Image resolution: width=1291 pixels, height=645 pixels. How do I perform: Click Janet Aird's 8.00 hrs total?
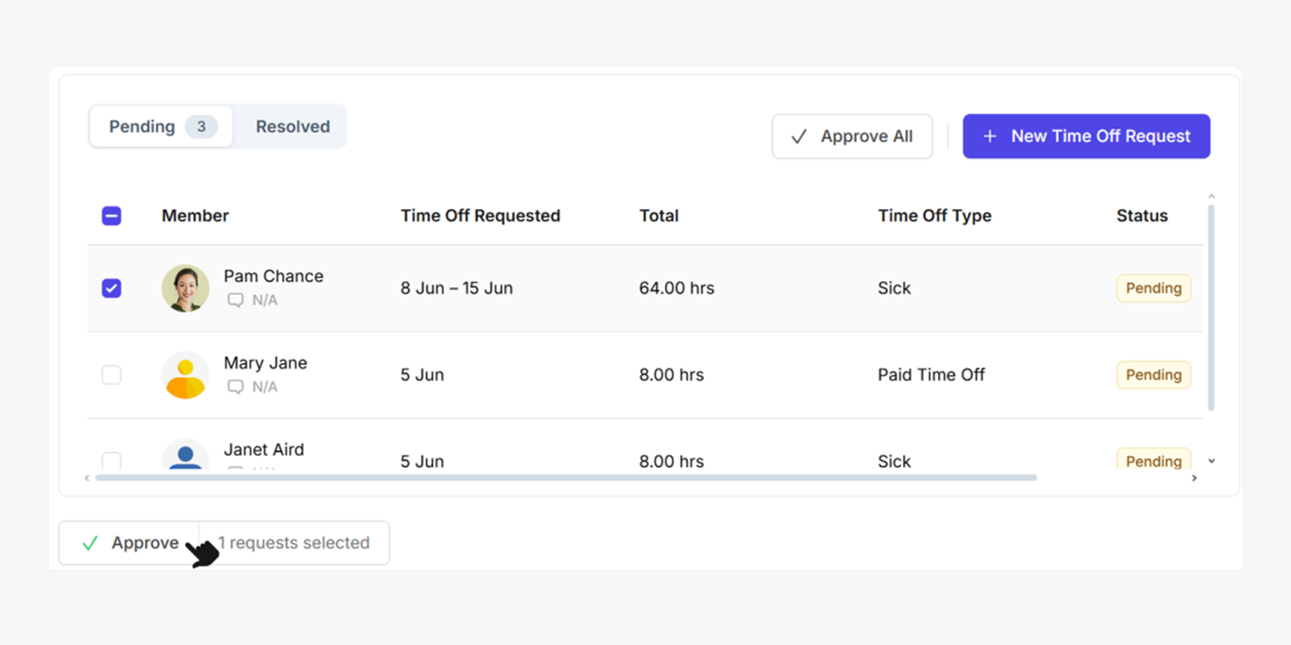[671, 461]
